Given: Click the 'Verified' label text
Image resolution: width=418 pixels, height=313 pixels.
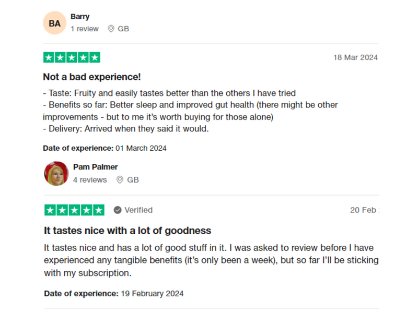Looking at the screenshot, I should [138, 210].
